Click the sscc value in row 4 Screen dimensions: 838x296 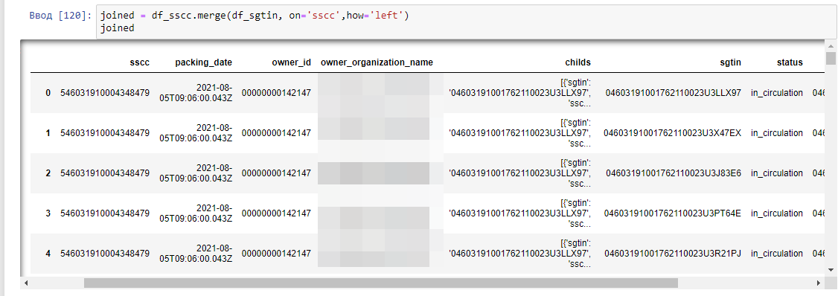tap(105, 254)
